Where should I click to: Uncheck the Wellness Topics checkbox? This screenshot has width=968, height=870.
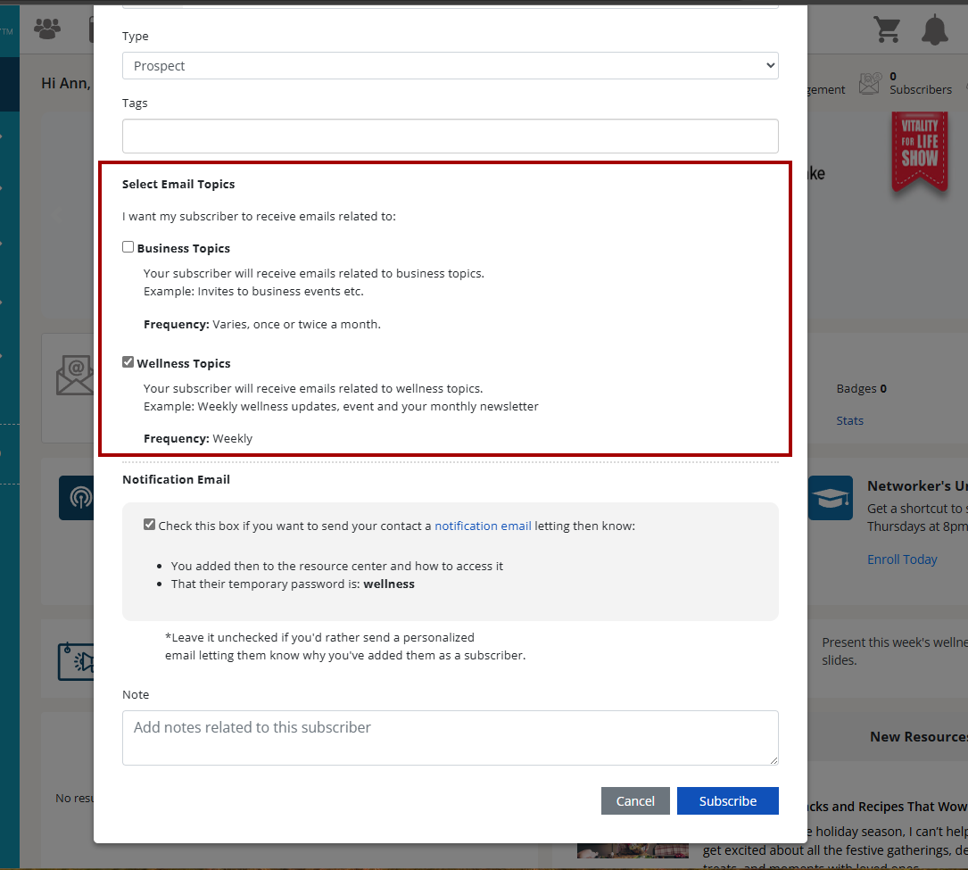[x=128, y=362]
